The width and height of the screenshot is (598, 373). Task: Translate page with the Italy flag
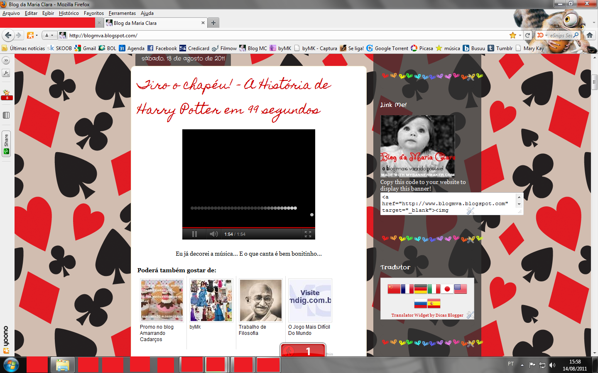[434, 289]
